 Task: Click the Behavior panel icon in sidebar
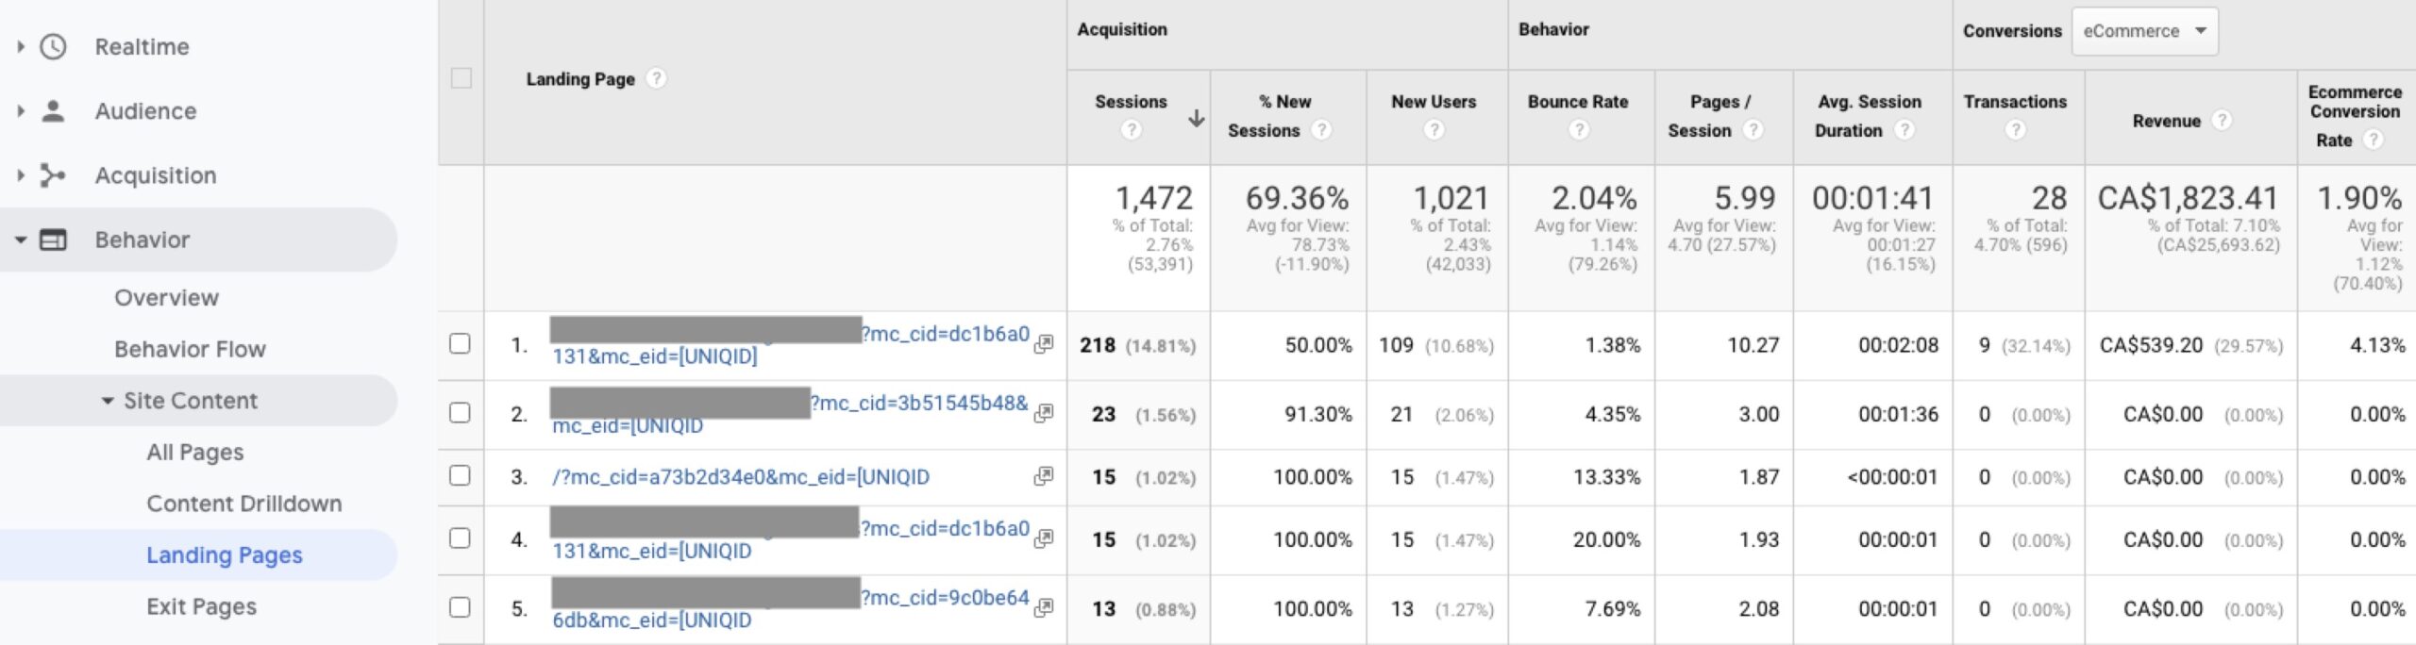(53, 240)
